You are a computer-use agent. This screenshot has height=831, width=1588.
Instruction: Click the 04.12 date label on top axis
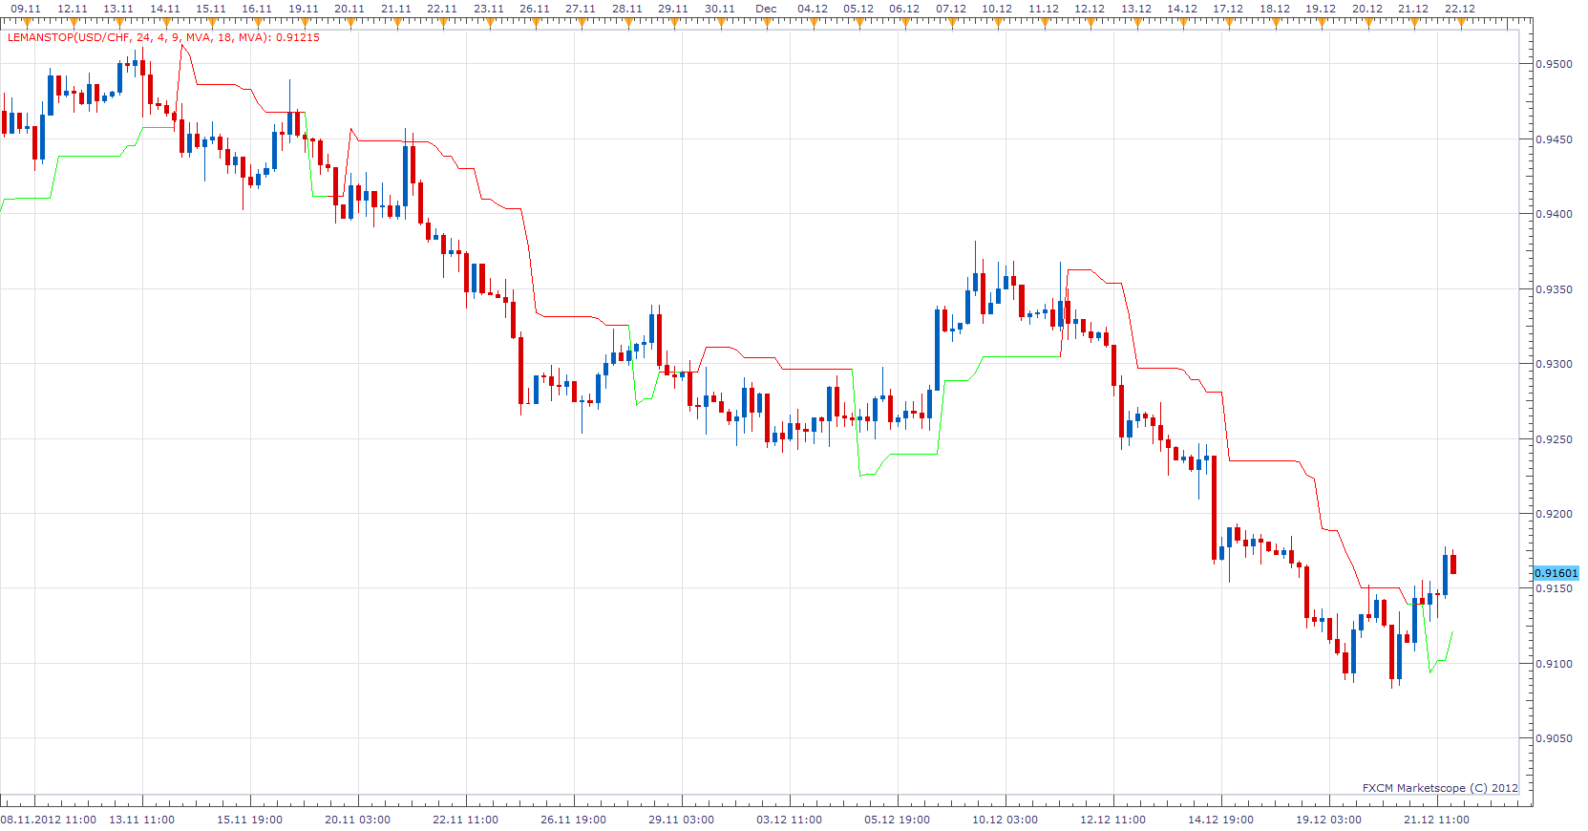pos(813,9)
